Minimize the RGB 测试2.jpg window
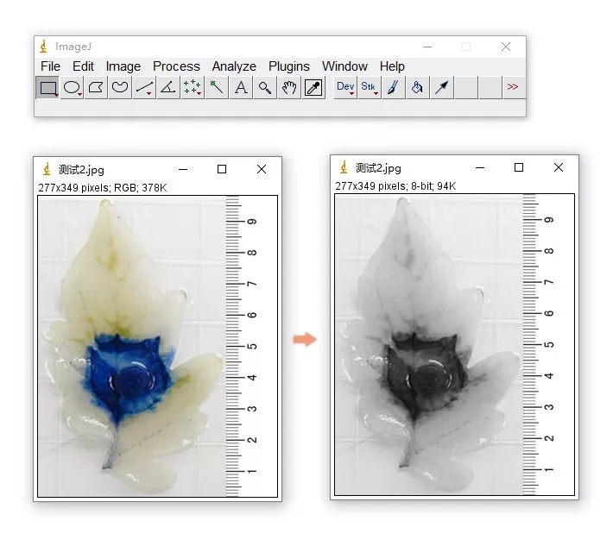Image resolution: width=613 pixels, height=546 pixels. tap(183, 170)
